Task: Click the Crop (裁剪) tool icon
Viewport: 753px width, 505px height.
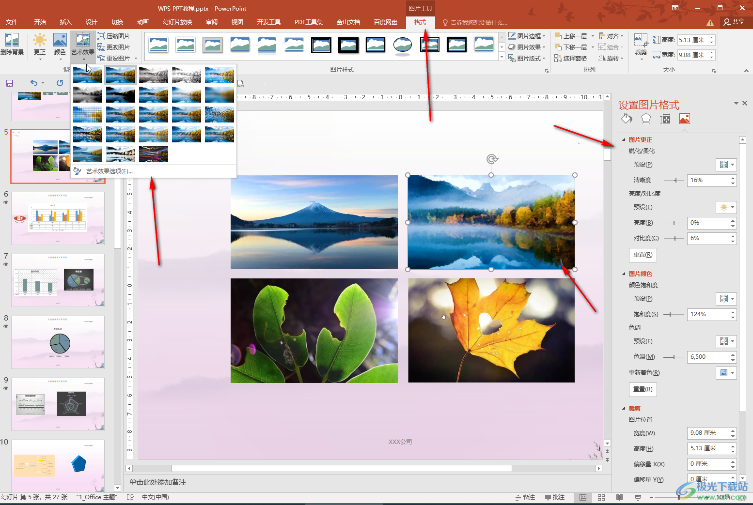Action: click(641, 41)
